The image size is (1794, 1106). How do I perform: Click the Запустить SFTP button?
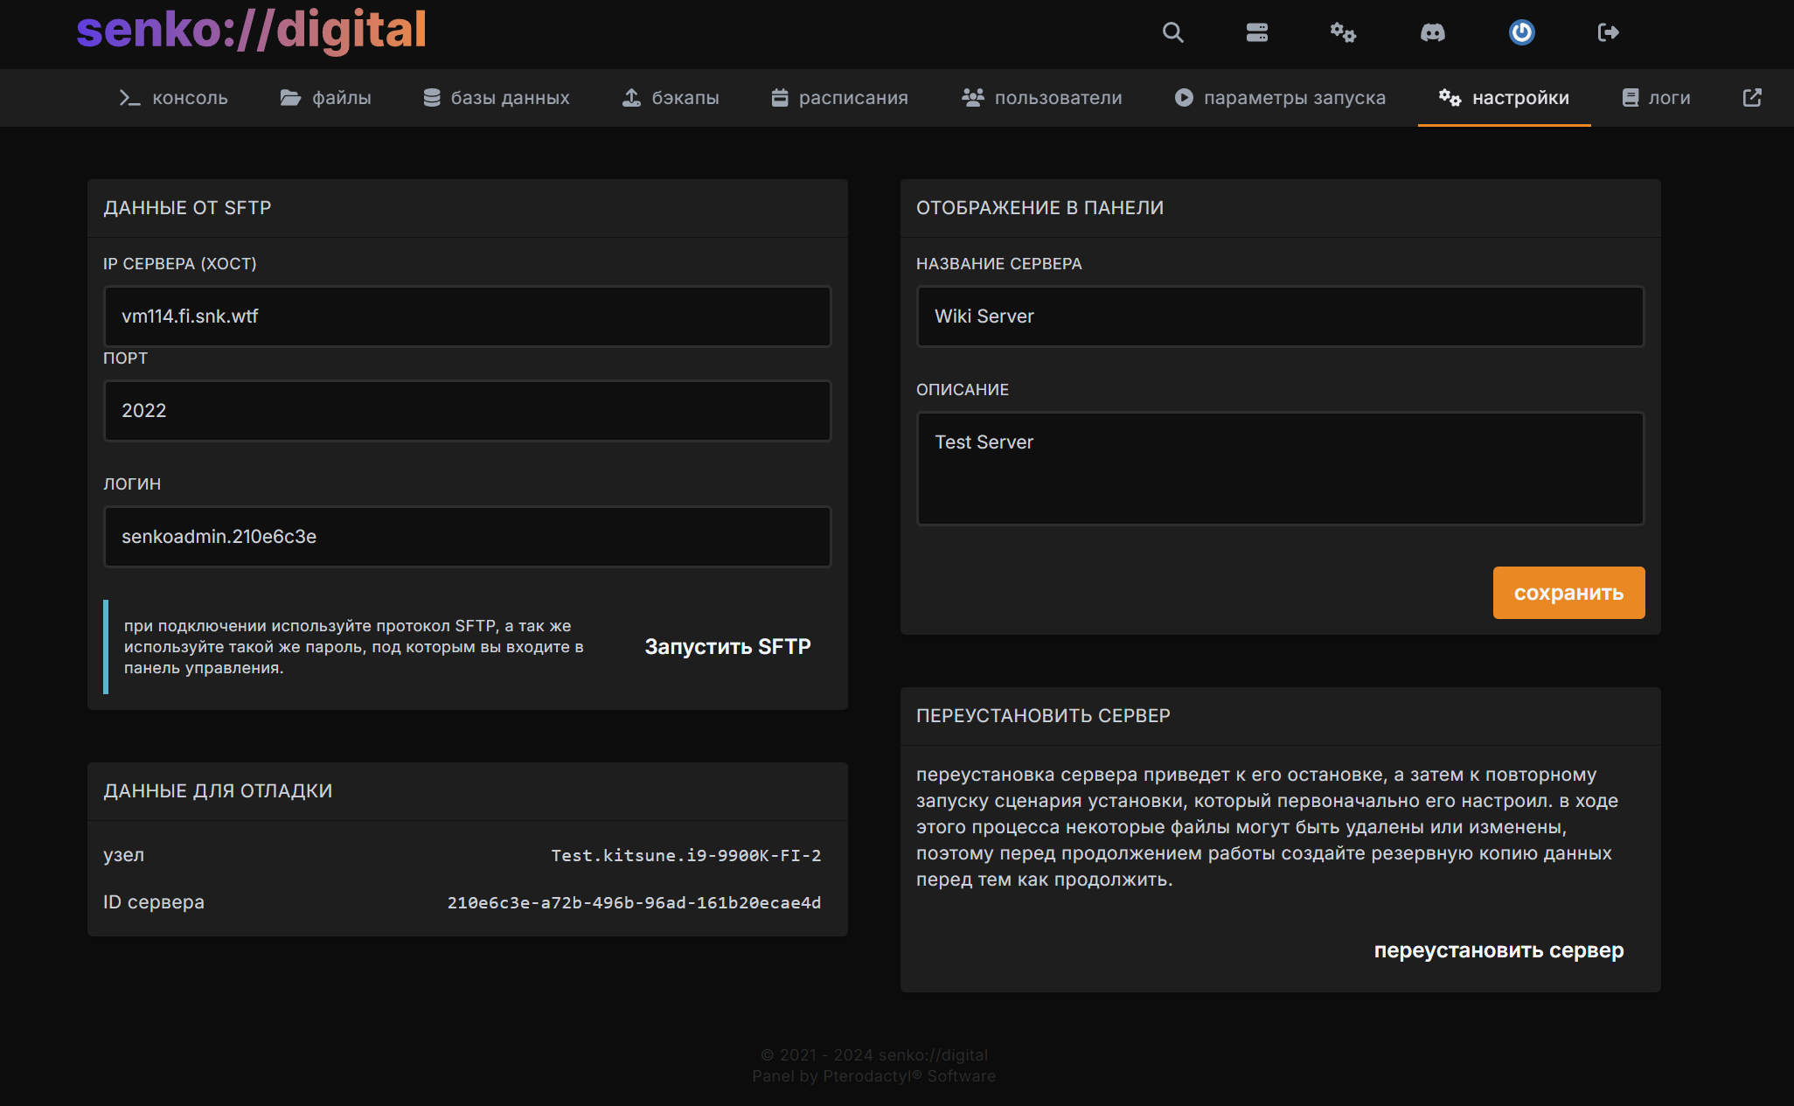(x=728, y=647)
